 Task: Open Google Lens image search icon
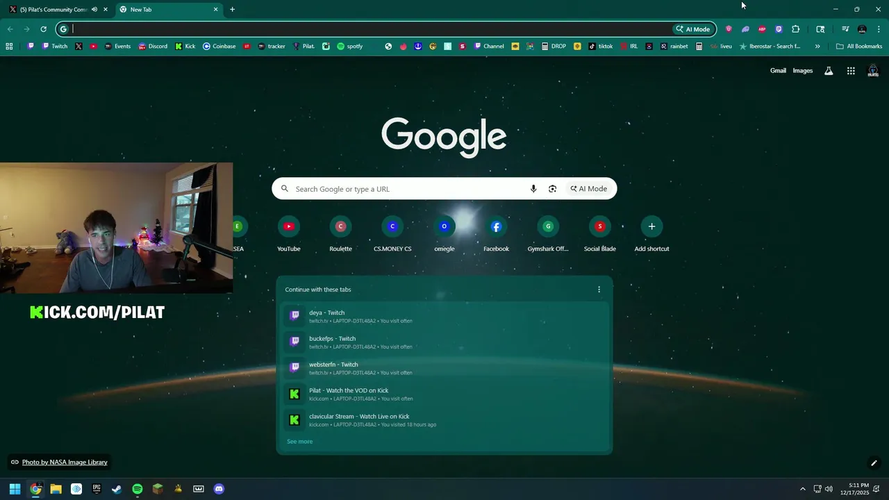tap(552, 189)
